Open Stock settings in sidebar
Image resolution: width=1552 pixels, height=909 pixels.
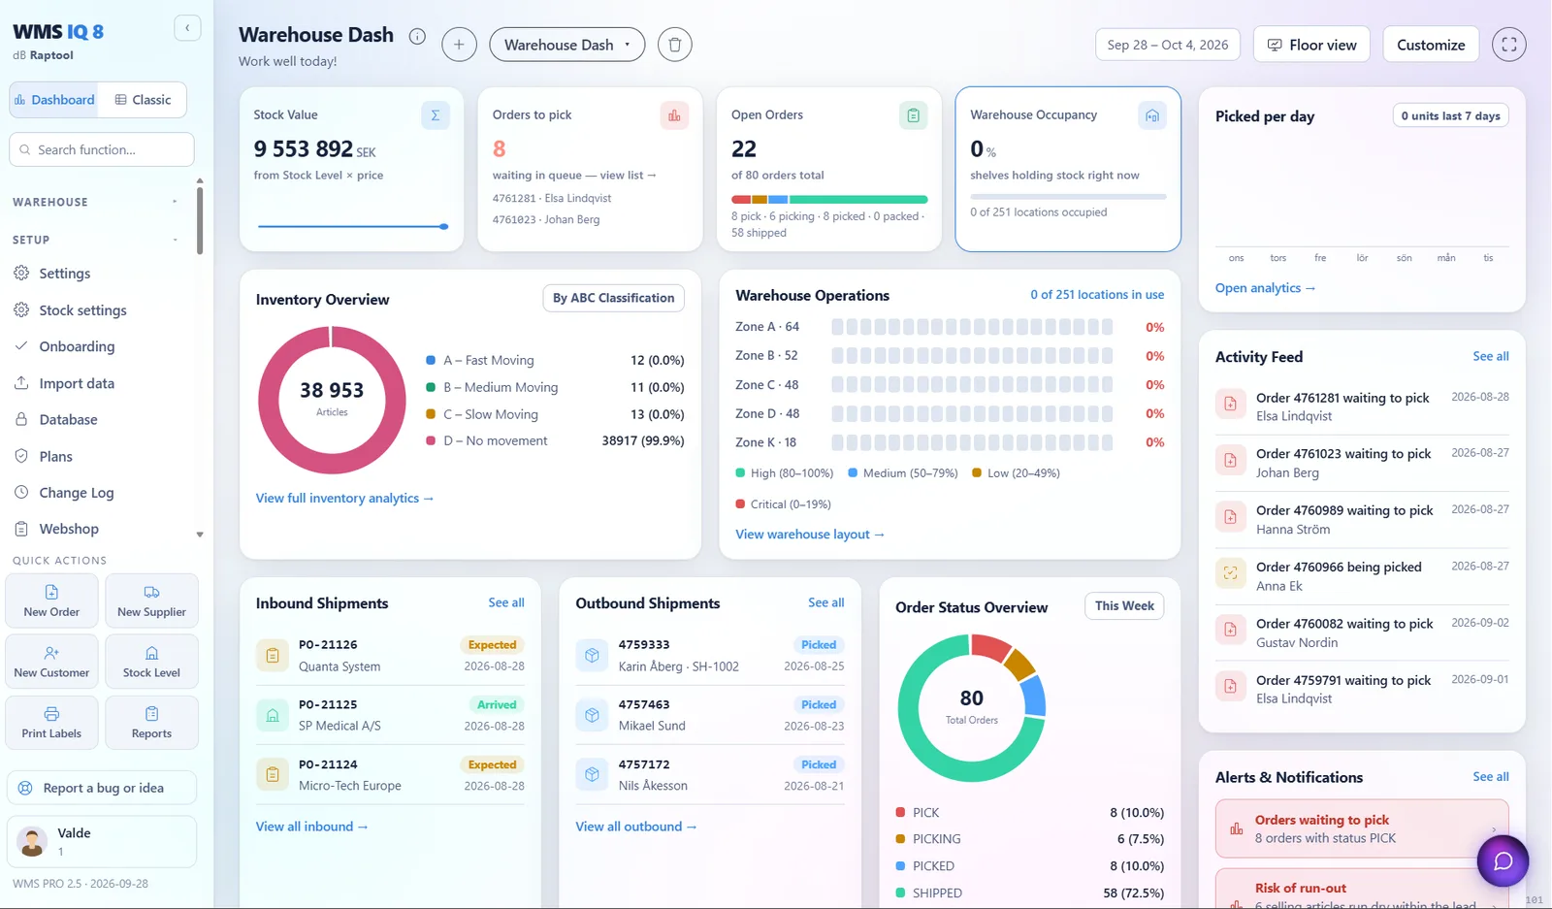click(82, 310)
